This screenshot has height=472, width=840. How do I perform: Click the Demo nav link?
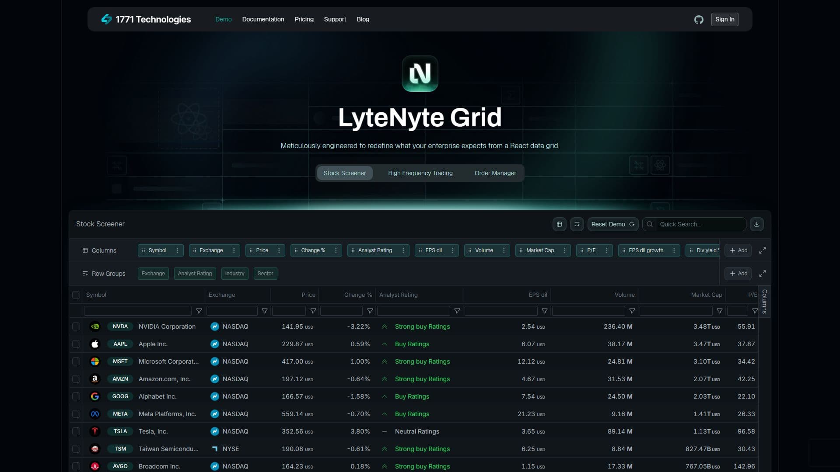point(223,19)
